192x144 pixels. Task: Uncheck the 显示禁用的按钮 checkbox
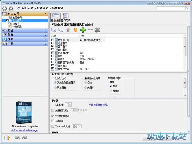click(53, 116)
